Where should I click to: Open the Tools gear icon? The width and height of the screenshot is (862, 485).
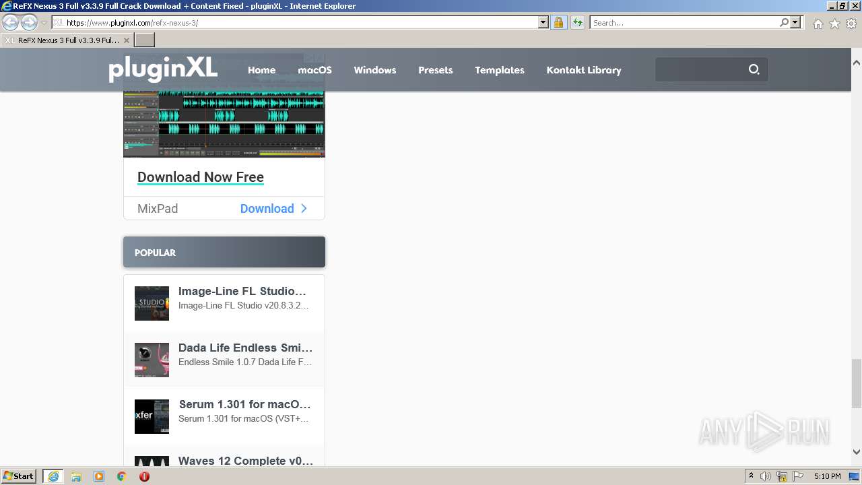click(851, 24)
